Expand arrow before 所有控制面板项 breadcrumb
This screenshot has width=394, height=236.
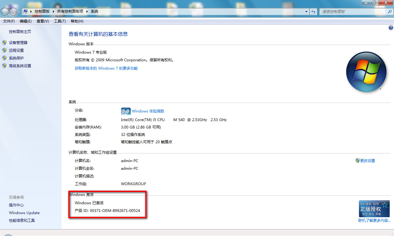[54, 11]
